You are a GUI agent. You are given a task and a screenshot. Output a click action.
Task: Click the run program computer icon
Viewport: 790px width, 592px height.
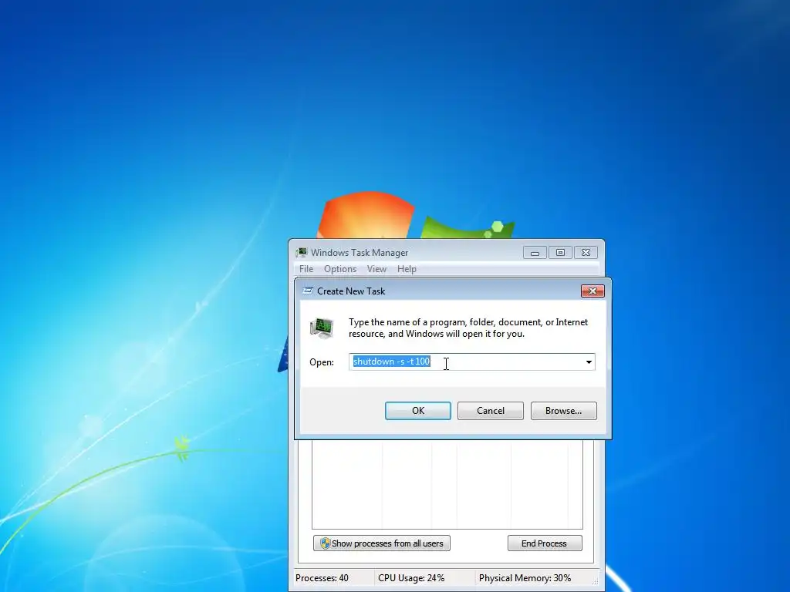(x=322, y=328)
